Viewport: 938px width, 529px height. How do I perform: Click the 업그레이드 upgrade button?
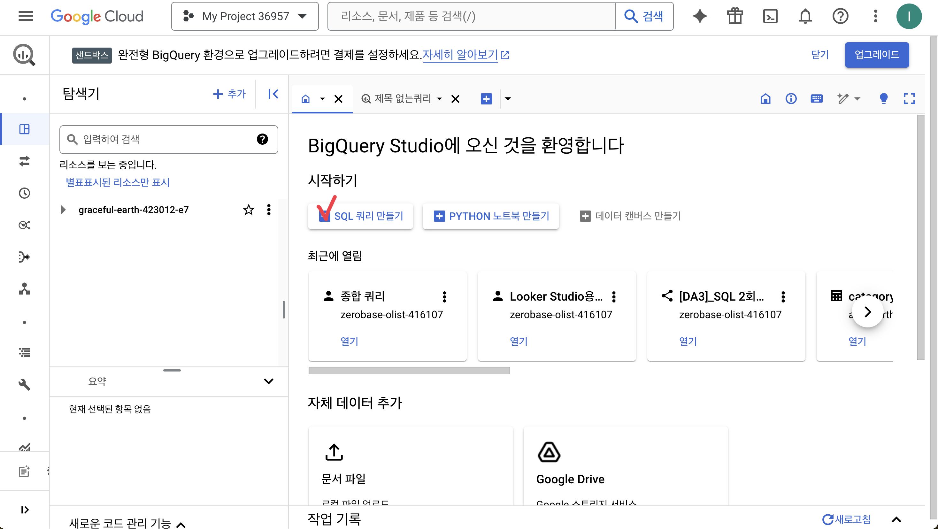[876, 55]
